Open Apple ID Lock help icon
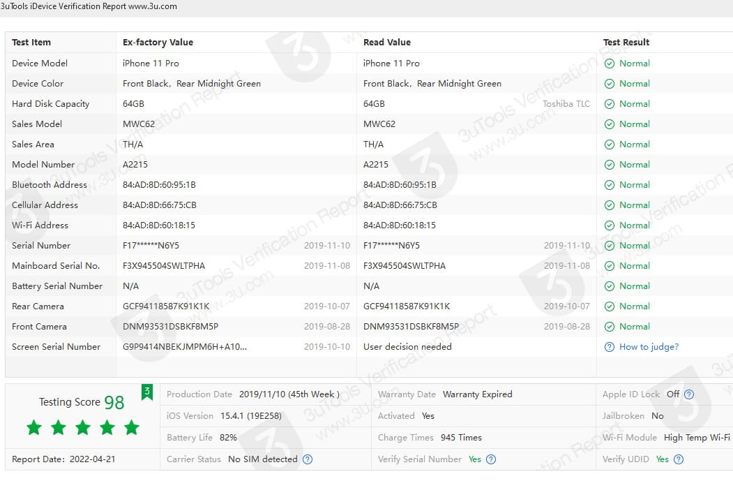733x481 pixels. tap(689, 394)
